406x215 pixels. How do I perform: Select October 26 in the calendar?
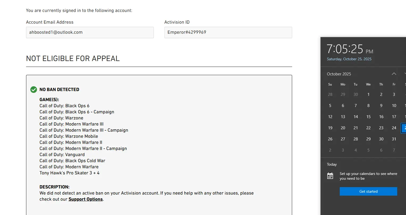coord(330,139)
